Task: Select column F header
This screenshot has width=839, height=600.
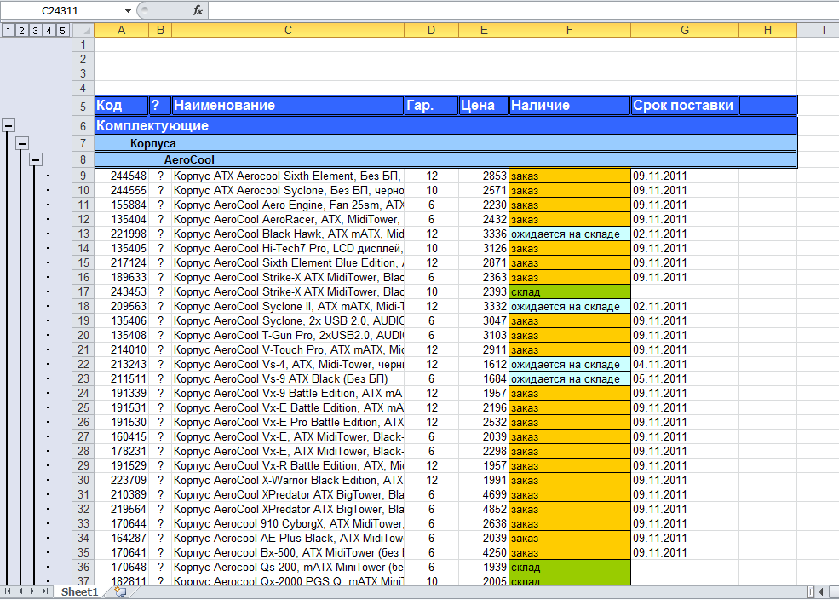Action: (x=569, y=31)
